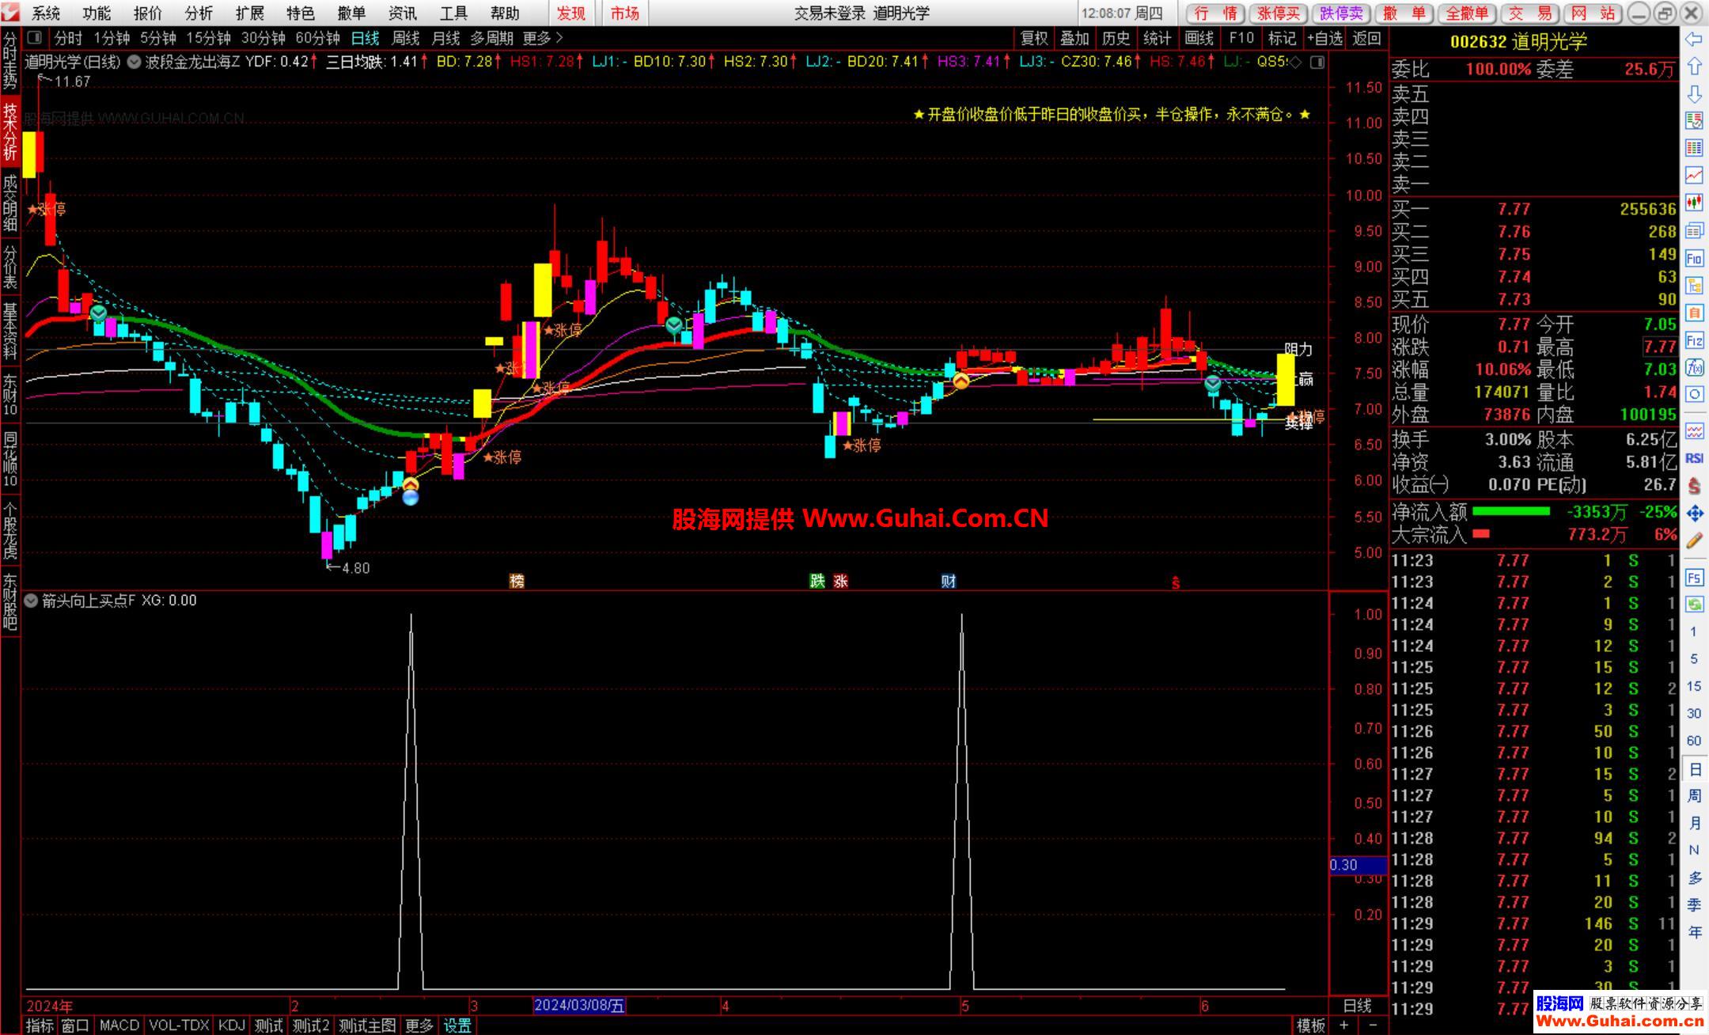This screenshot has width=1709, height=1035.
Task: Click the MACD indicator tab at bottom
Action: (119, 1026)
